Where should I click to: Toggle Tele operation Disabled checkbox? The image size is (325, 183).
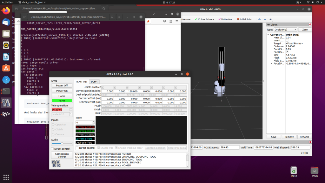tap(71, 110)
